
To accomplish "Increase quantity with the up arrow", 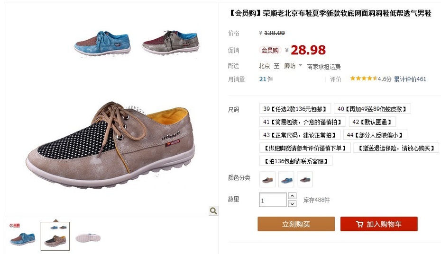I will [292, 196].
